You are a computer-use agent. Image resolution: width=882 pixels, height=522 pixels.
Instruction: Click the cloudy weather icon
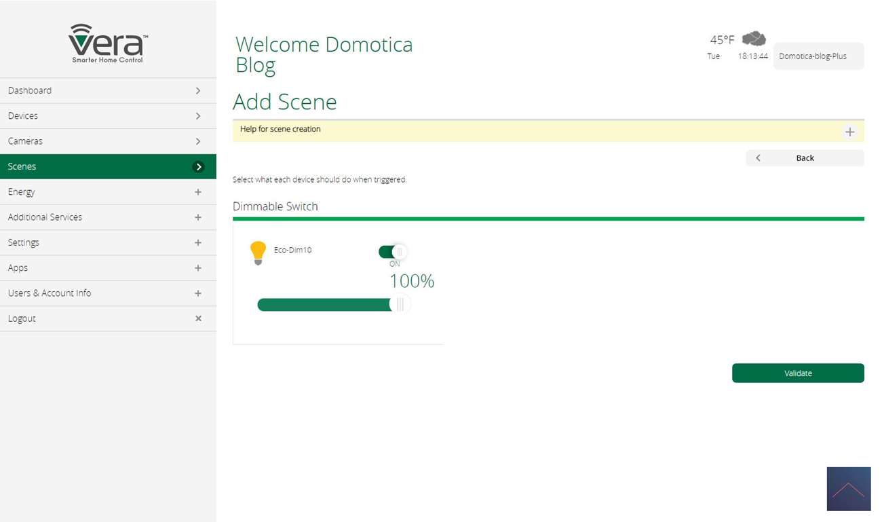coord(753,39)
